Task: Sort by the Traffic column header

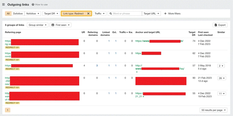Action: [x=124, y=32]
